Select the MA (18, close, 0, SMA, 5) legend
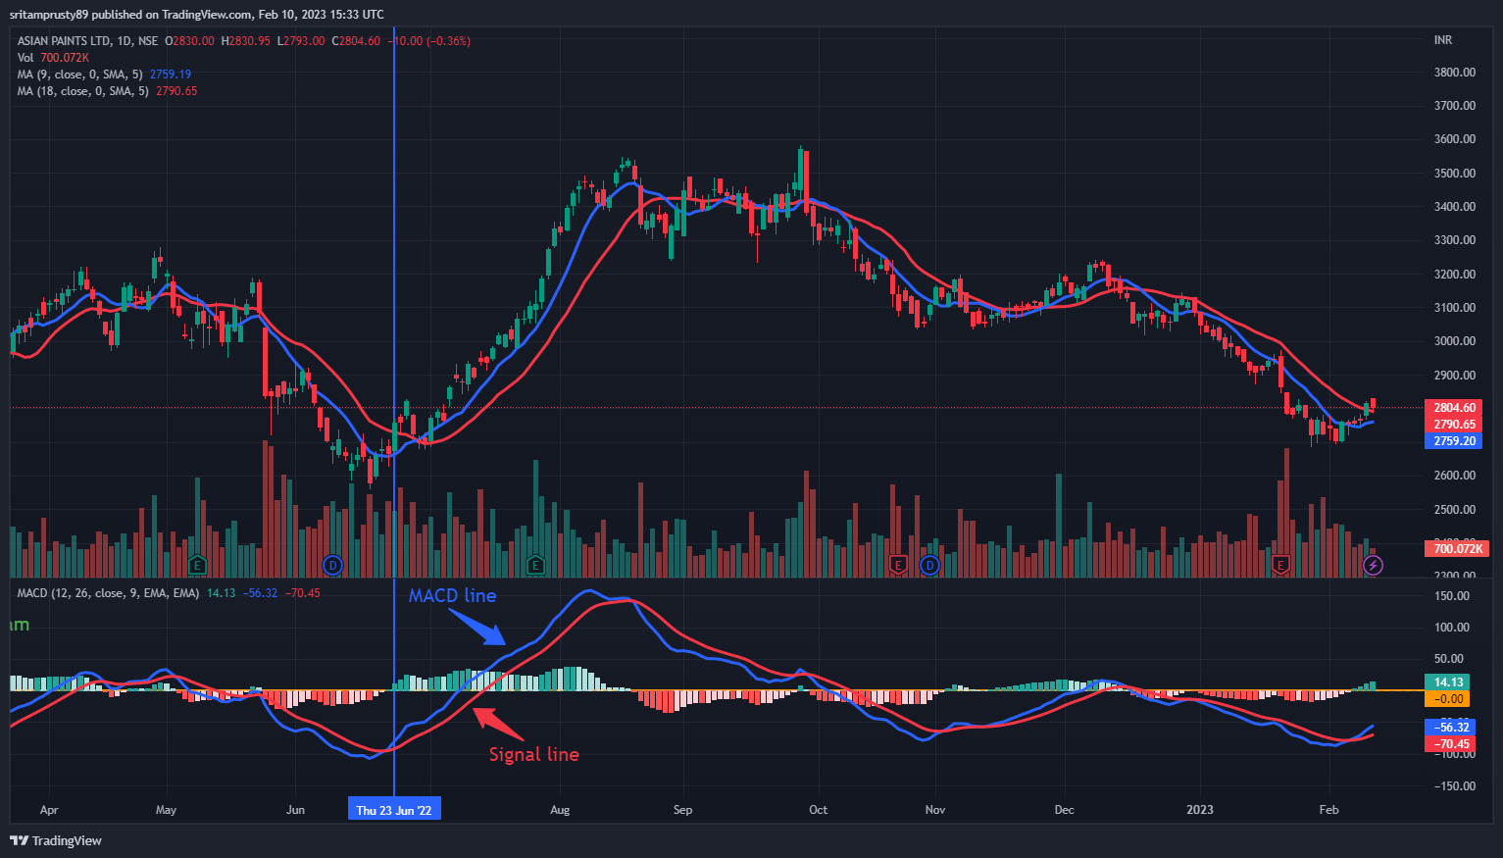Image resolution: width=1503 pixels, height=858 pixels. click(x=83, y=91)
